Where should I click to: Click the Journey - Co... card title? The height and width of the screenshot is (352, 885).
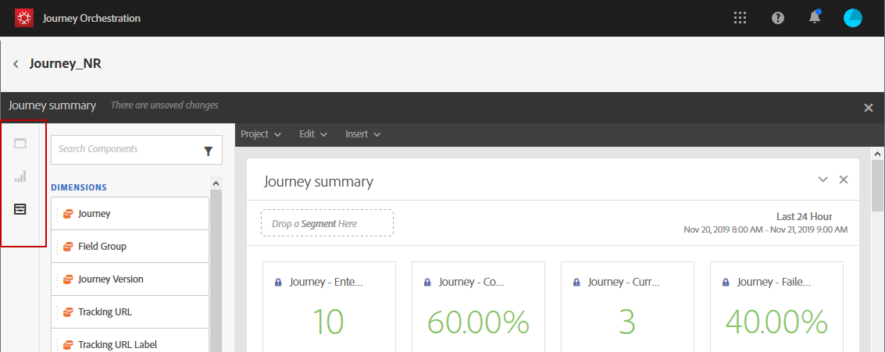473,282
